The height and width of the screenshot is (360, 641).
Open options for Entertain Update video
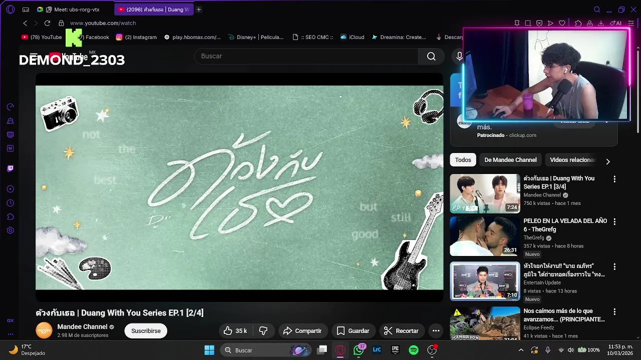(614, 267)
